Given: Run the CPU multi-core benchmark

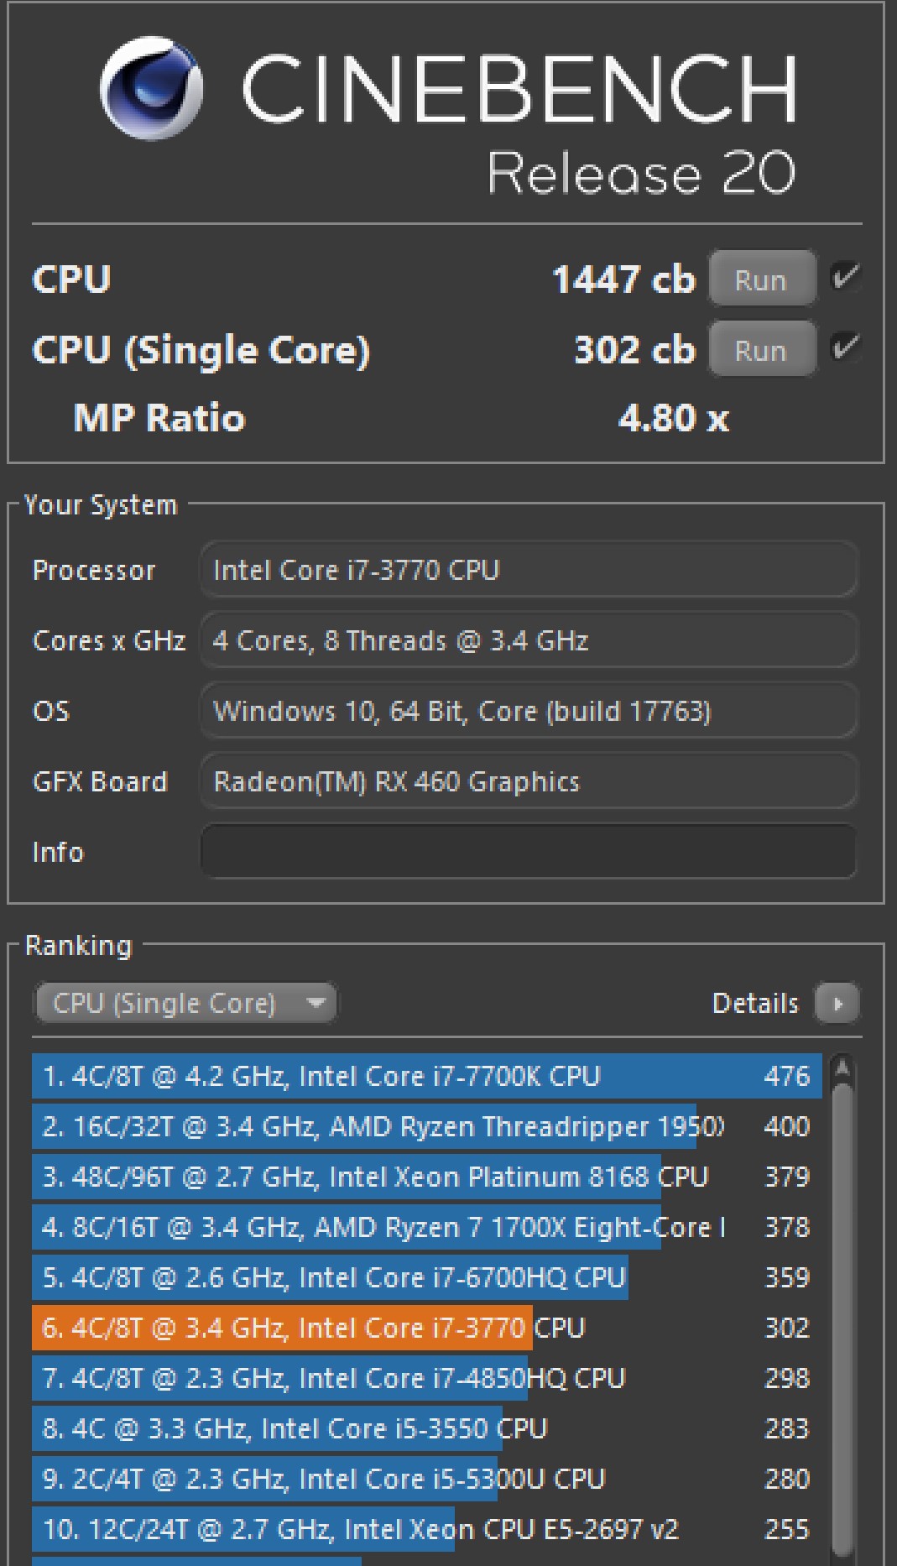Looking at the screenshot, I should tap(762, 279).
